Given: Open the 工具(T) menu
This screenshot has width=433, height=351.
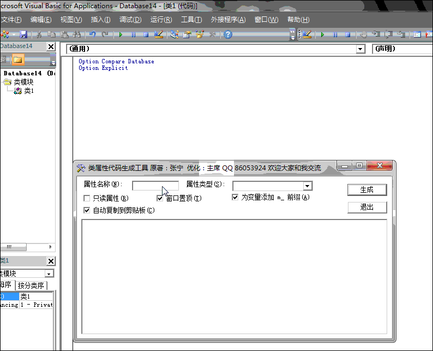Looking at the screenshot, I should (x=191, y=20).
